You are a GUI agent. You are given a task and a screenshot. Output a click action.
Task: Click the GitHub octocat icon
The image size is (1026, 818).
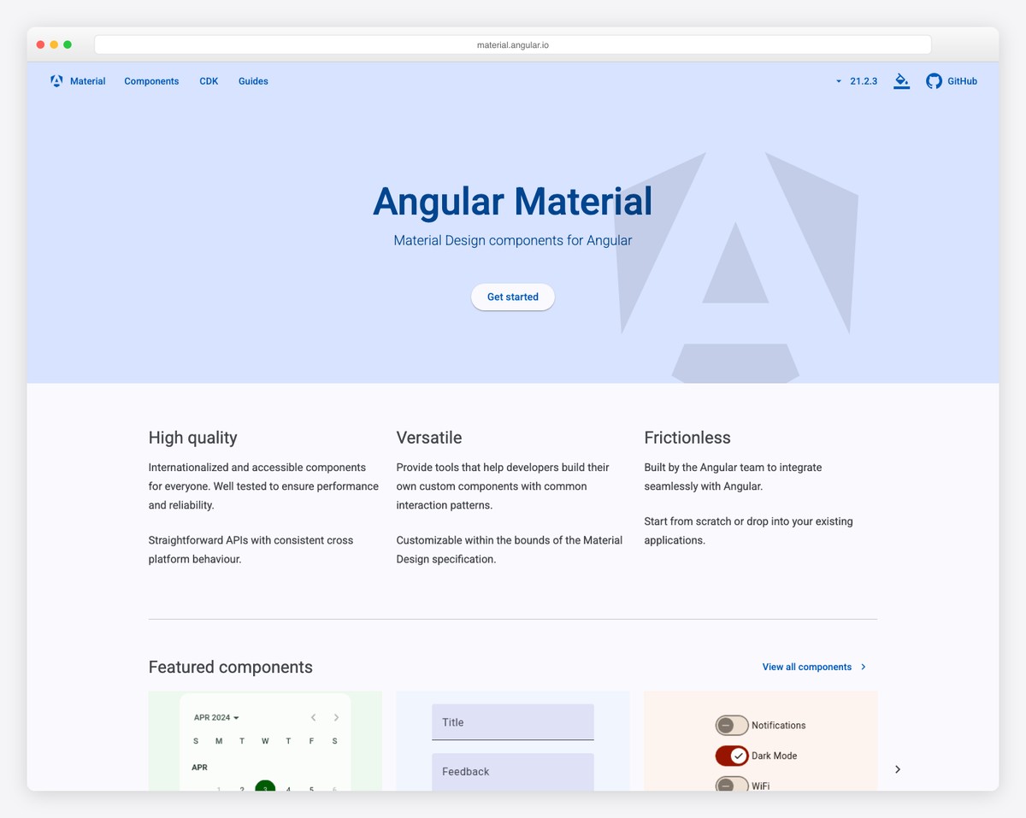pos(934,80)
